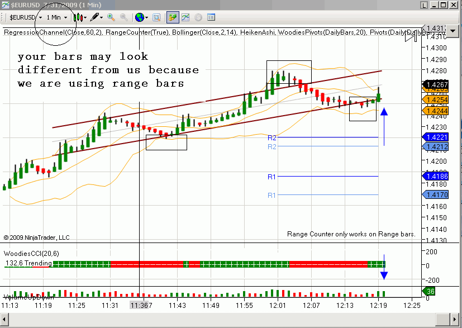Select the highlighted chart trader icon

click(172, 17)
